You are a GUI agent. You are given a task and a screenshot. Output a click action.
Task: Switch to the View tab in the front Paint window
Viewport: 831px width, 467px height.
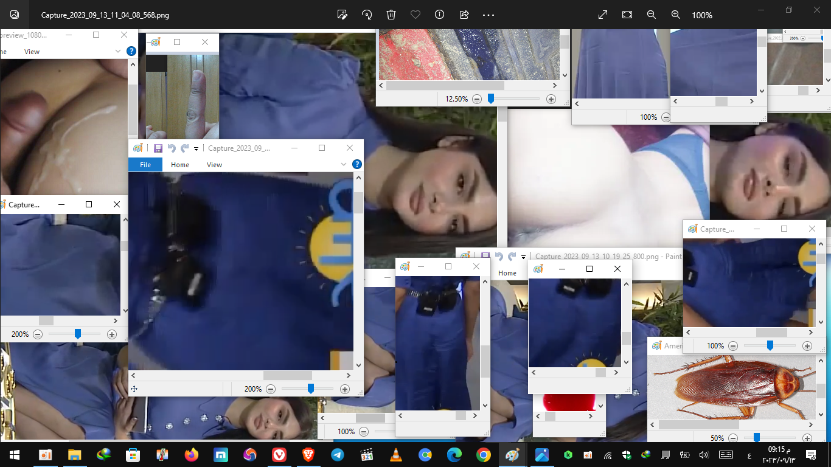214,165
